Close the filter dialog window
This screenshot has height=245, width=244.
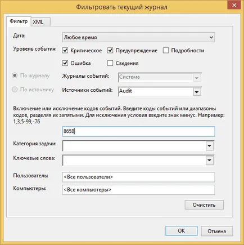tap(234, 5)
